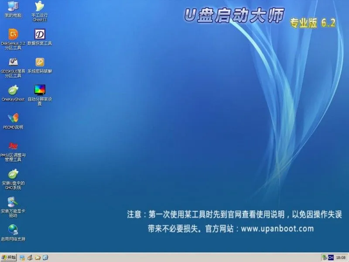Open the automatic resolution settings tool

[x=39, y=93]
